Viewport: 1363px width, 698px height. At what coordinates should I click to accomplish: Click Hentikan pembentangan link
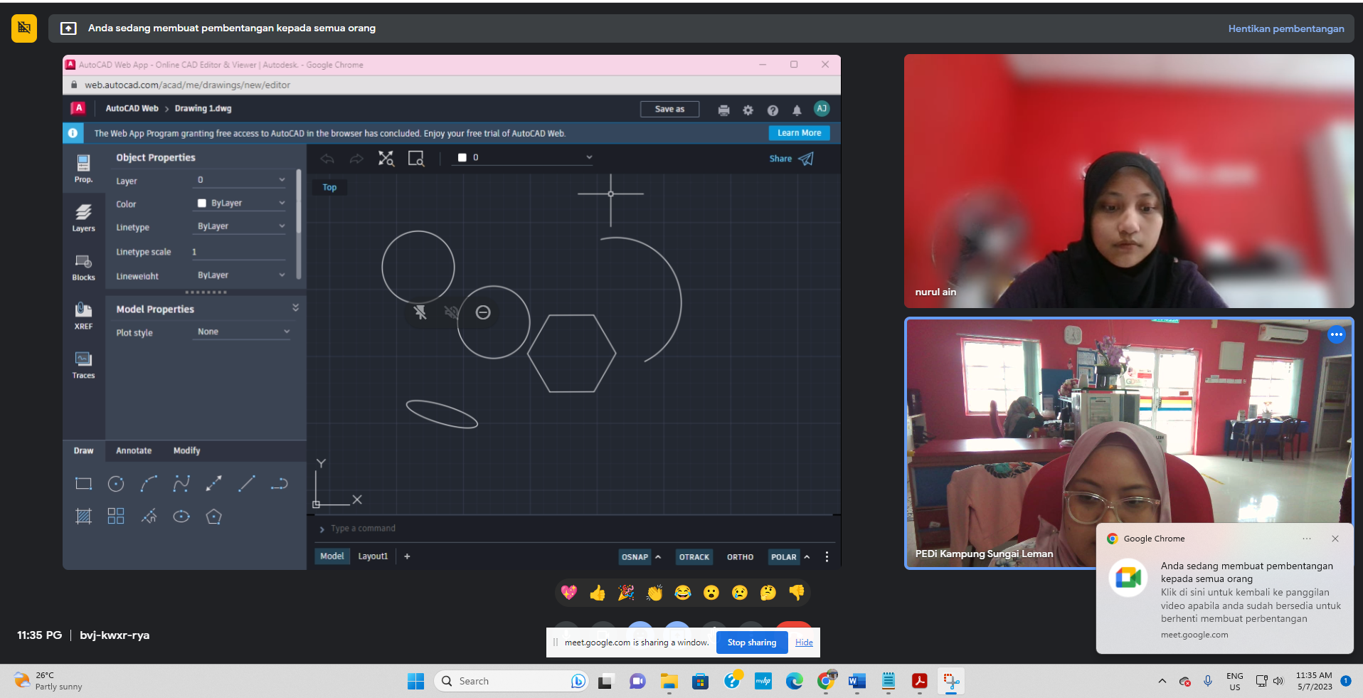(x=1285, y=28)
